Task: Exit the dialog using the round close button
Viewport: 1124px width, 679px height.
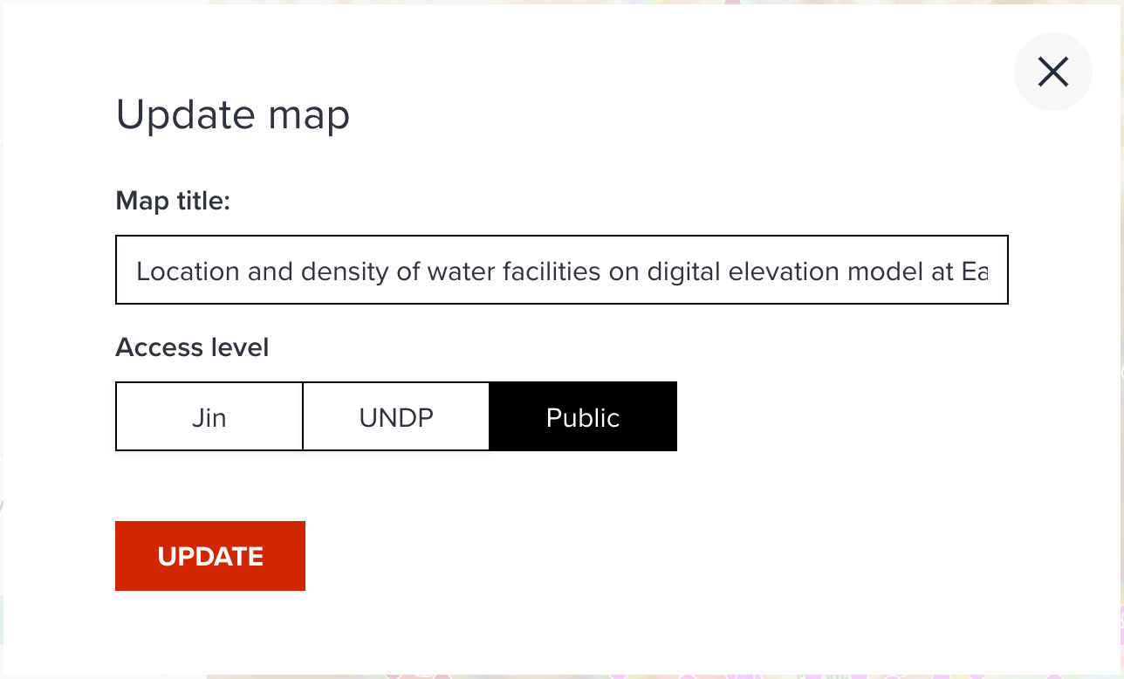Action: pyautogui.click(x=1052, y=72)
